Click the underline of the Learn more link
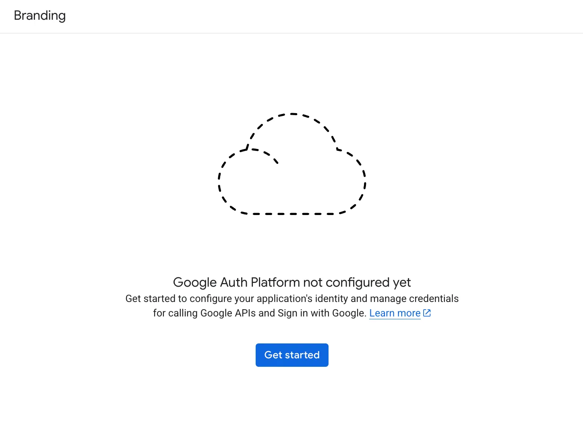583x430 pixels. pos(395,318)
